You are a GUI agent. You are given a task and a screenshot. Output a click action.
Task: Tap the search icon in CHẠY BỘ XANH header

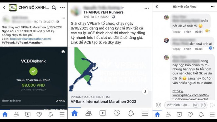(54, 8)
